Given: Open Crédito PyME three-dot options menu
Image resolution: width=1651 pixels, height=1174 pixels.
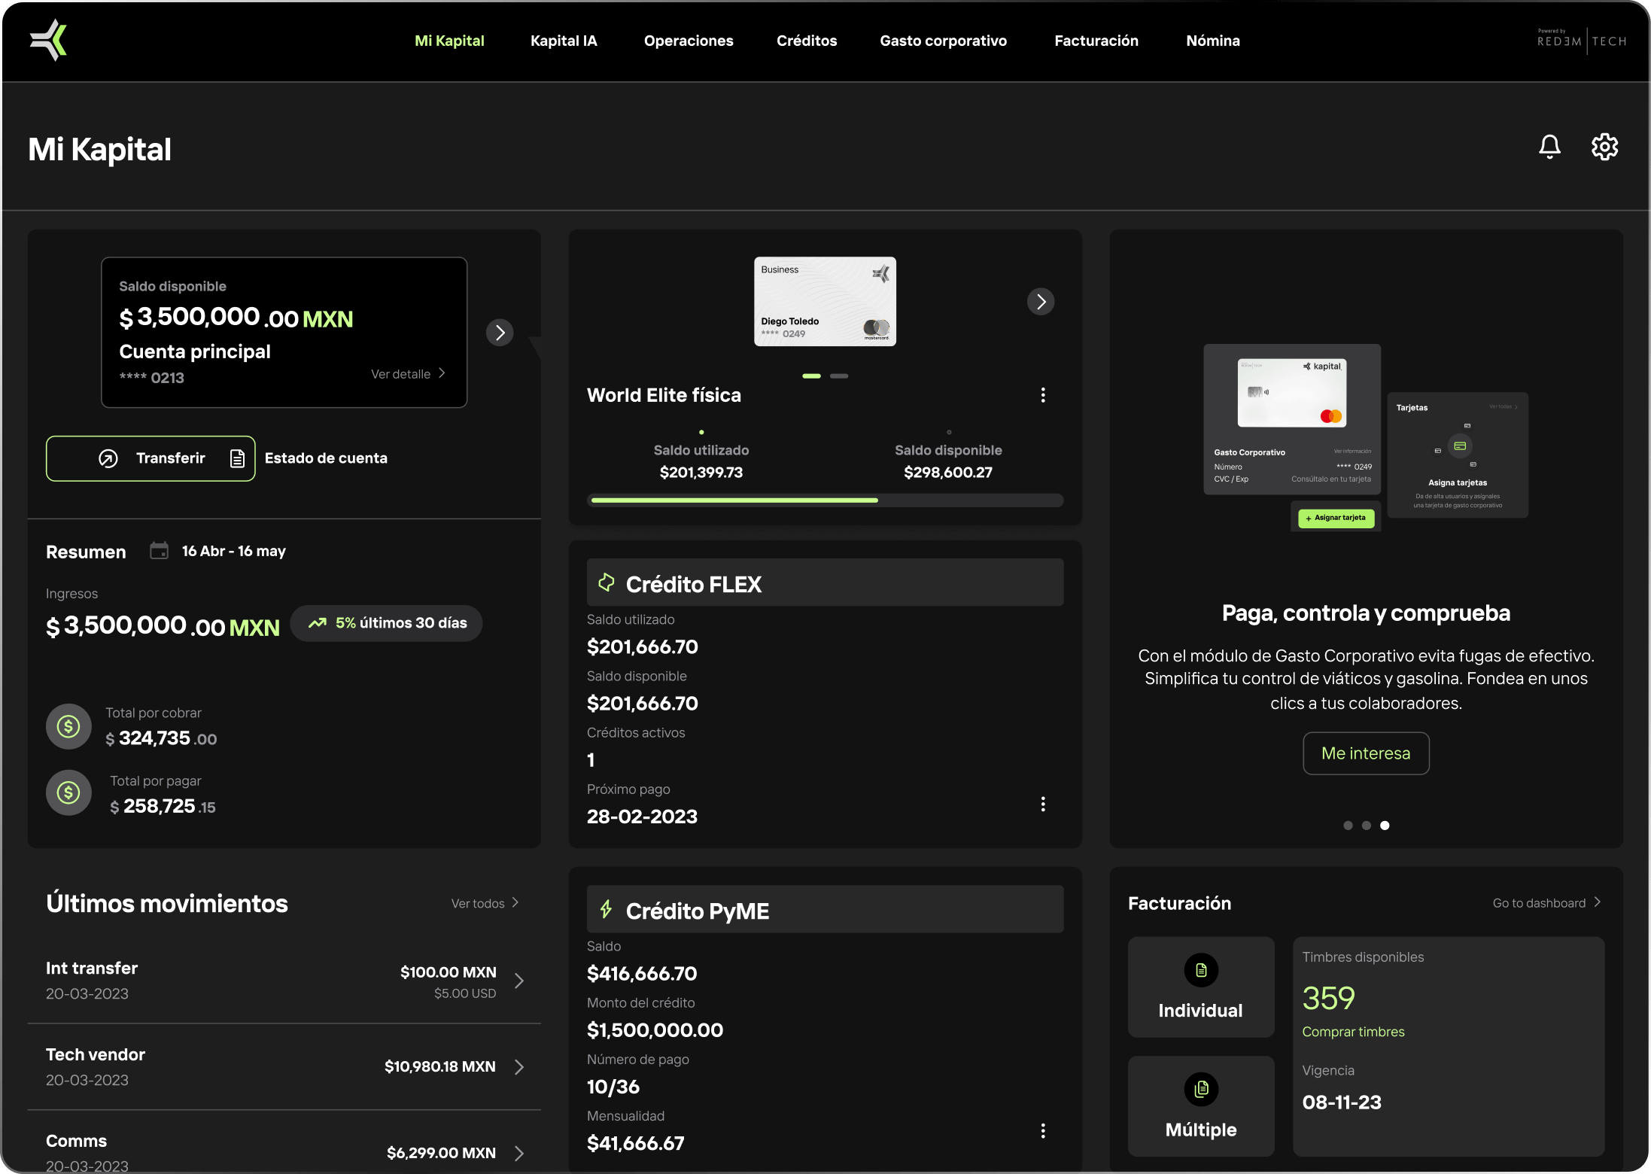Looking at the screenshot, I should (1043, 1131).
